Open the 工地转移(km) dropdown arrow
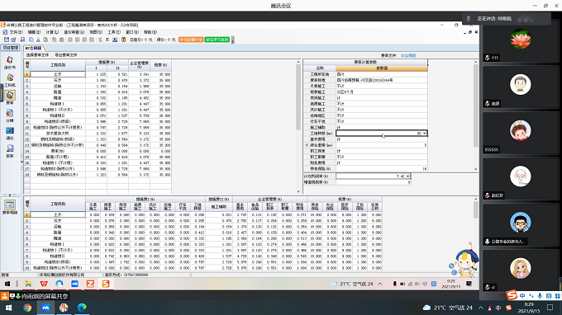The width and height of the screenshot is (562, 315). click(x=424, y=134)
